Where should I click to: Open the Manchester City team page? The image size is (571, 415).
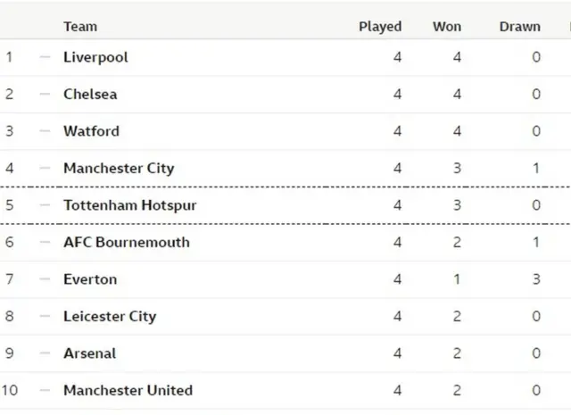pyautogui.click(x=119, y=168)
